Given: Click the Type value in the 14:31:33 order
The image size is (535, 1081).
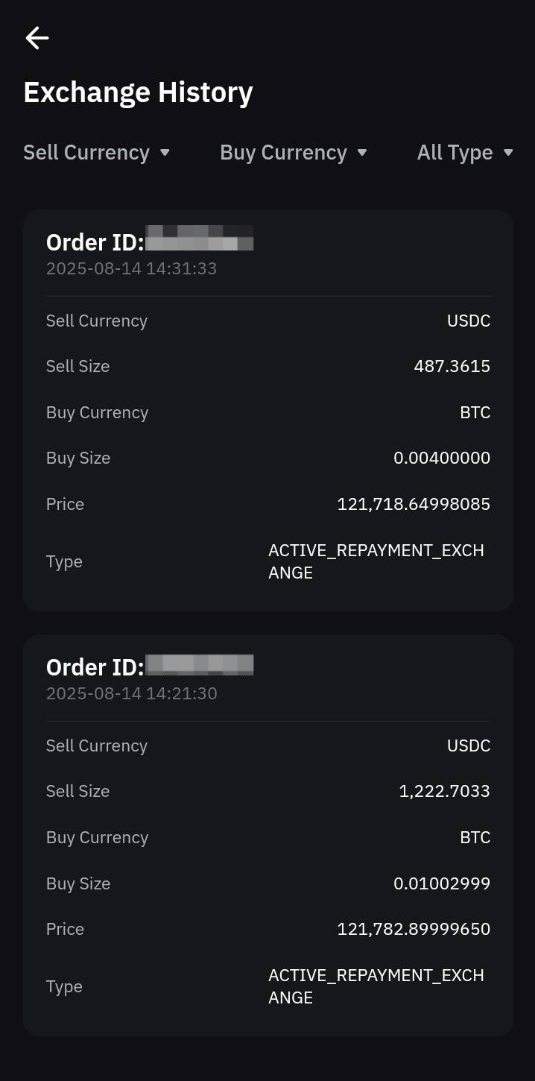Looking at the screenshot, I should [x=376, y=561].
